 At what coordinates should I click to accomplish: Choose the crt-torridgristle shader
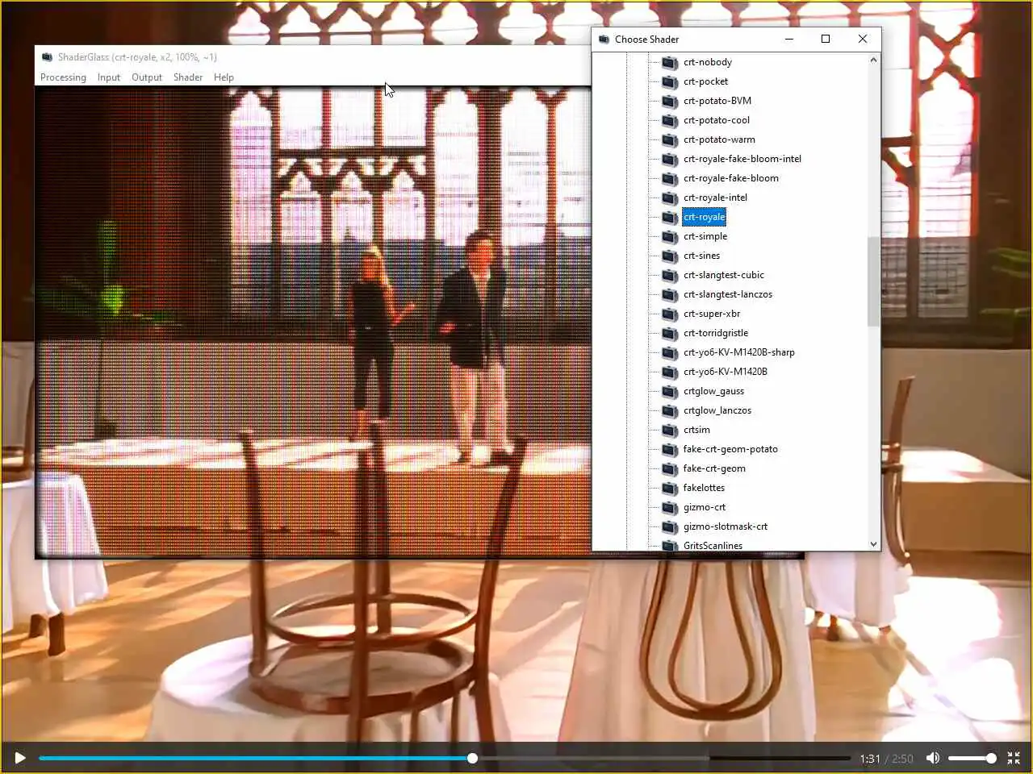(x=716, y=333)
